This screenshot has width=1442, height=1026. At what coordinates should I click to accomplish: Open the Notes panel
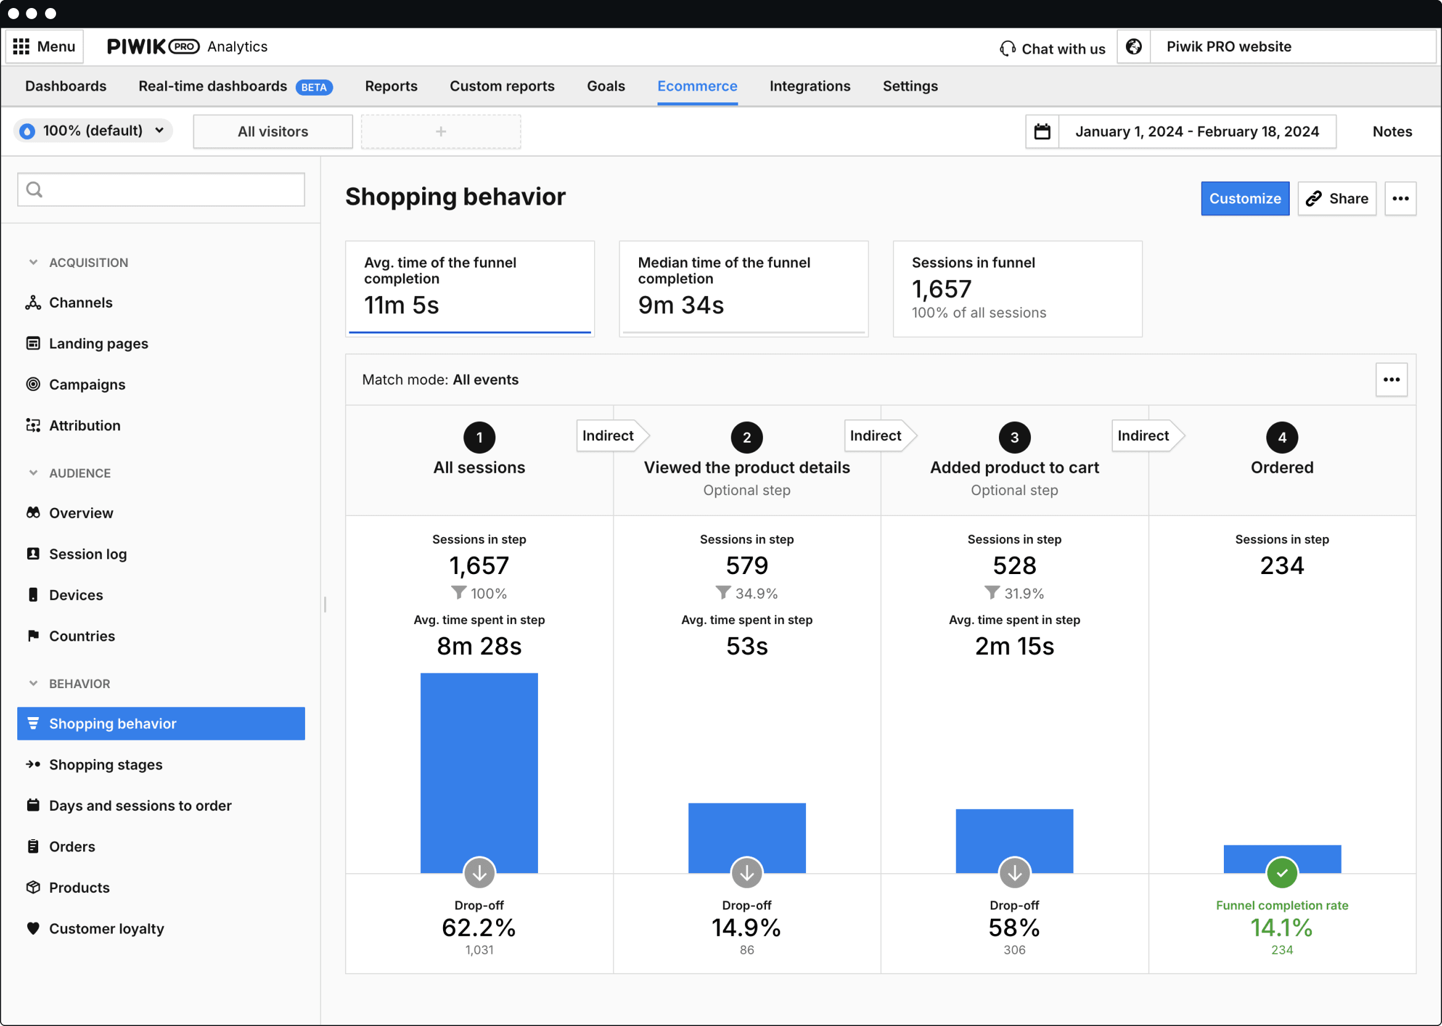coord(1392,131)
